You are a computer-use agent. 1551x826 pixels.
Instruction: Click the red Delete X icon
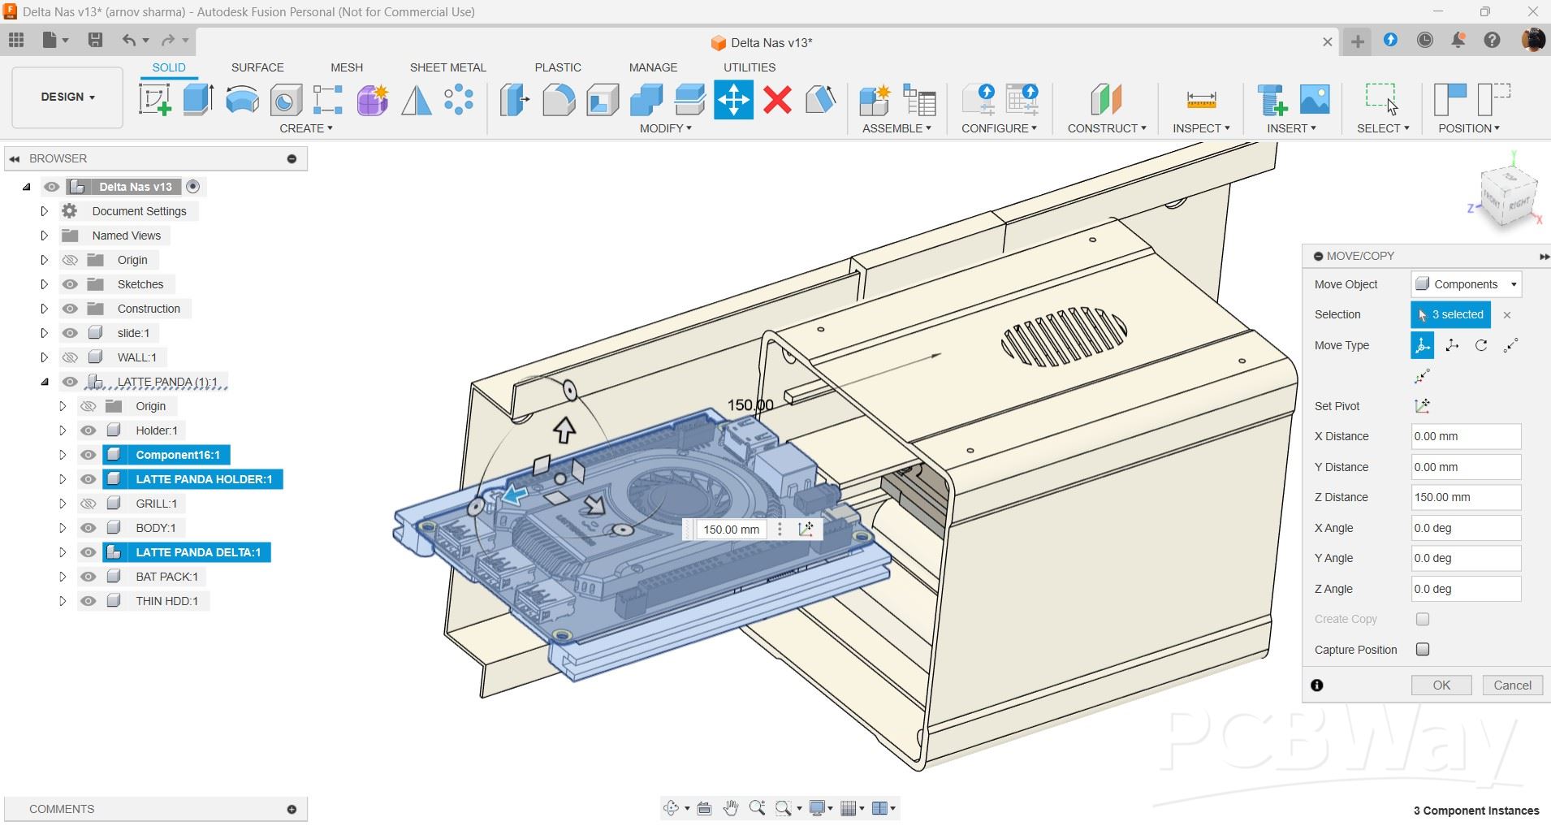pos(777,100)
